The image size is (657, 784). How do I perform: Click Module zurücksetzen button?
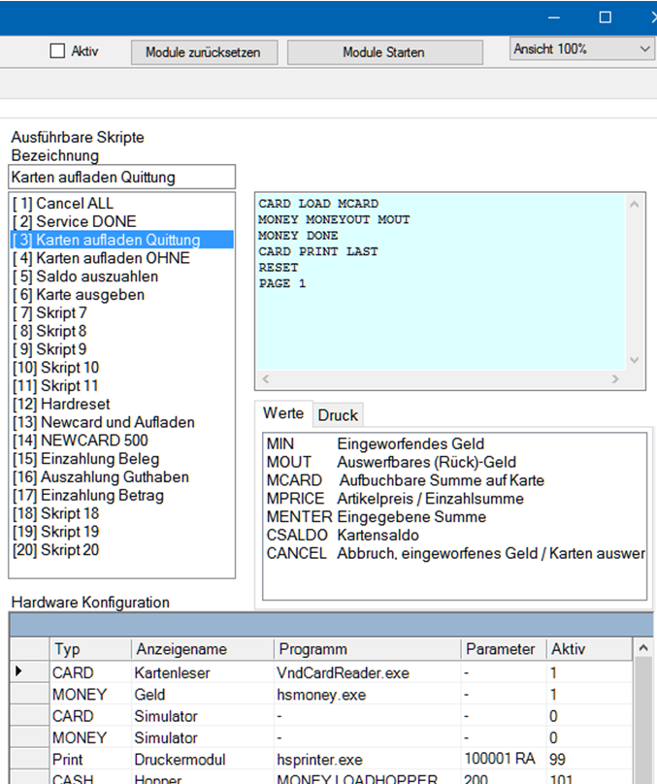pyautogui.click(x=204, y=52)
